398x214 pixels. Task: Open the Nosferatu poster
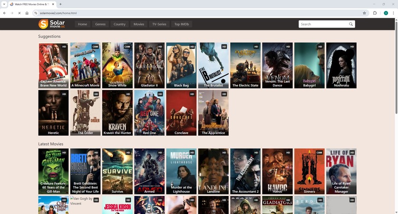[x=341, y=66]
